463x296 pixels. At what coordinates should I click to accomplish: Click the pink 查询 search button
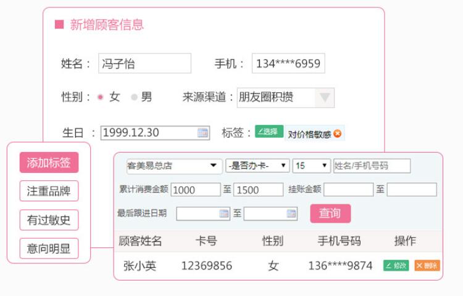(x=330, y=214)
